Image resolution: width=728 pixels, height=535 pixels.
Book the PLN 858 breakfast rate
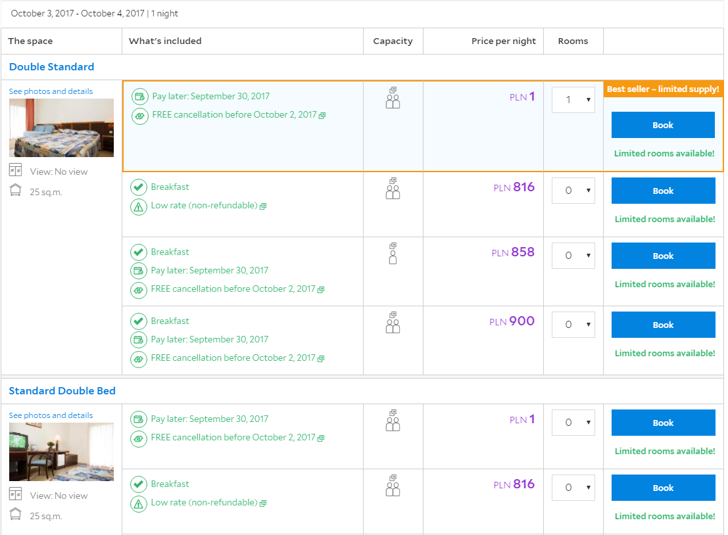(x=663, y=256)
